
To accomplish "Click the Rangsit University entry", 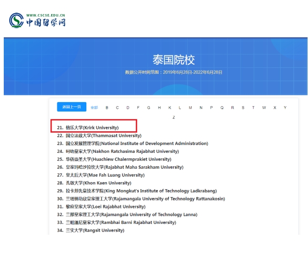I will click(91, 230).
